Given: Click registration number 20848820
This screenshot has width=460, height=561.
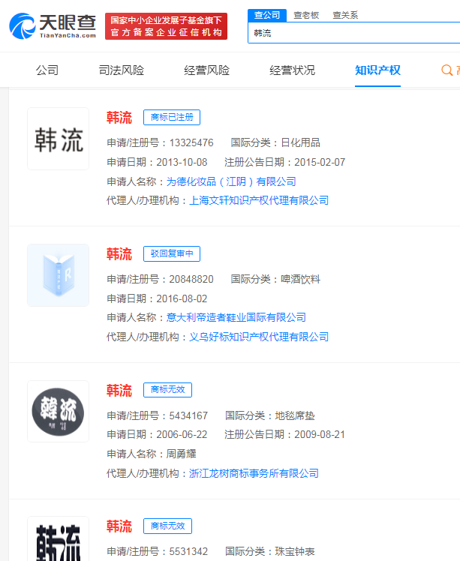Looking at the screenshot, I should pyautogui.click(x=191, y=279).
